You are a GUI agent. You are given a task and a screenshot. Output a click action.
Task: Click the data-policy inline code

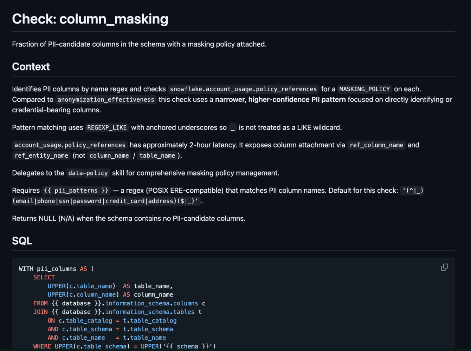88,173
